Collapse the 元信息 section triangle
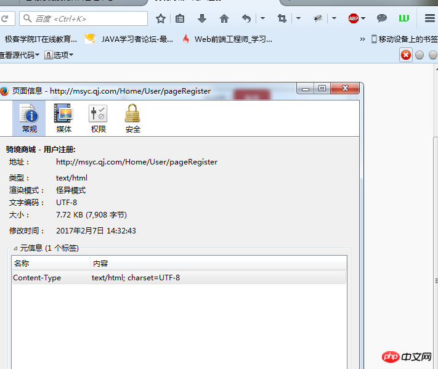Image resolution: width=438 pixels, height=369 pixels. [x=15, y=248]
